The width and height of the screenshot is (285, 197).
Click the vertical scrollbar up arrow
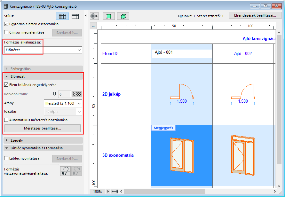click(279, 33)
